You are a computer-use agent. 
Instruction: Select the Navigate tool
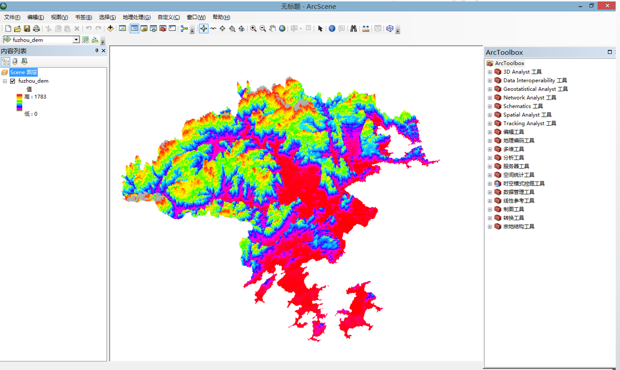pos(203,28)
